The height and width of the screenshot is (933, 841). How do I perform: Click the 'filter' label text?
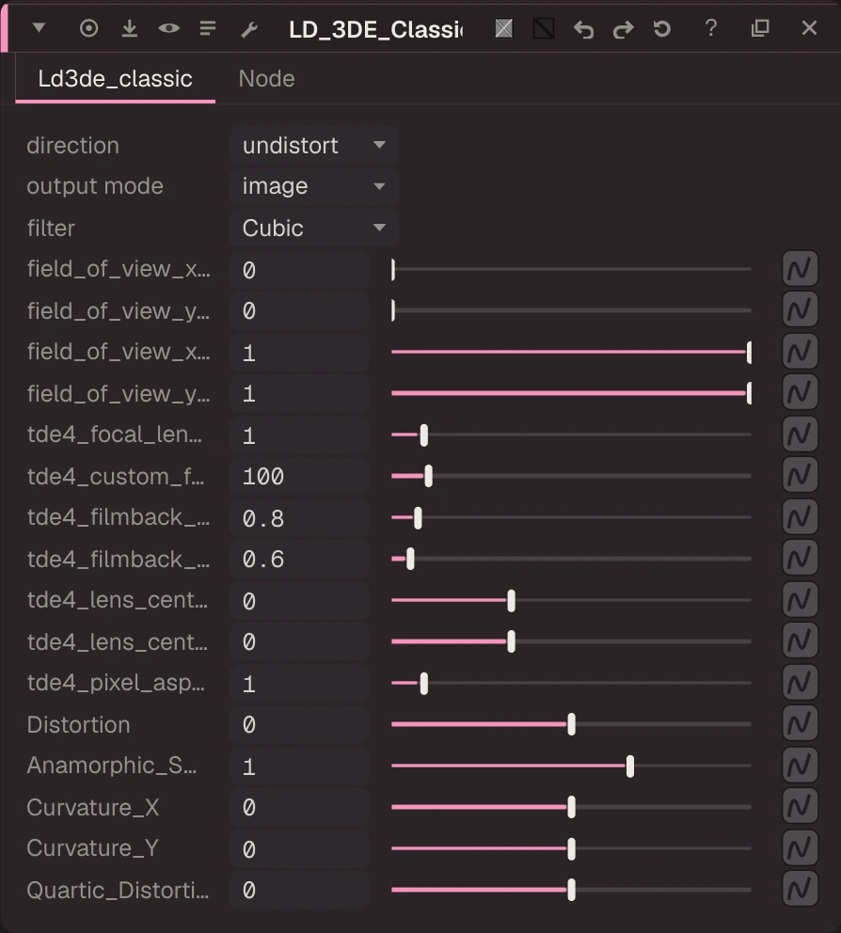coord(51,228)
